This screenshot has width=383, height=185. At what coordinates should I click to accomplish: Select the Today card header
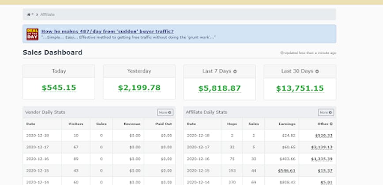coord(59,71)
